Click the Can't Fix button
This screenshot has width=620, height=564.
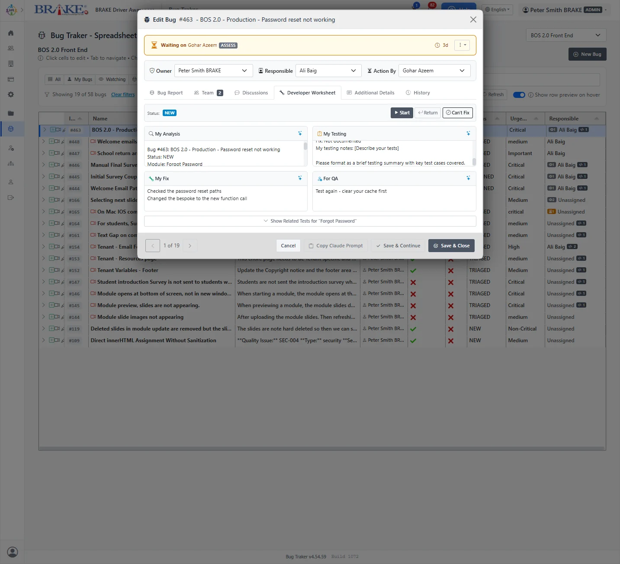click(x=458, y=113)
